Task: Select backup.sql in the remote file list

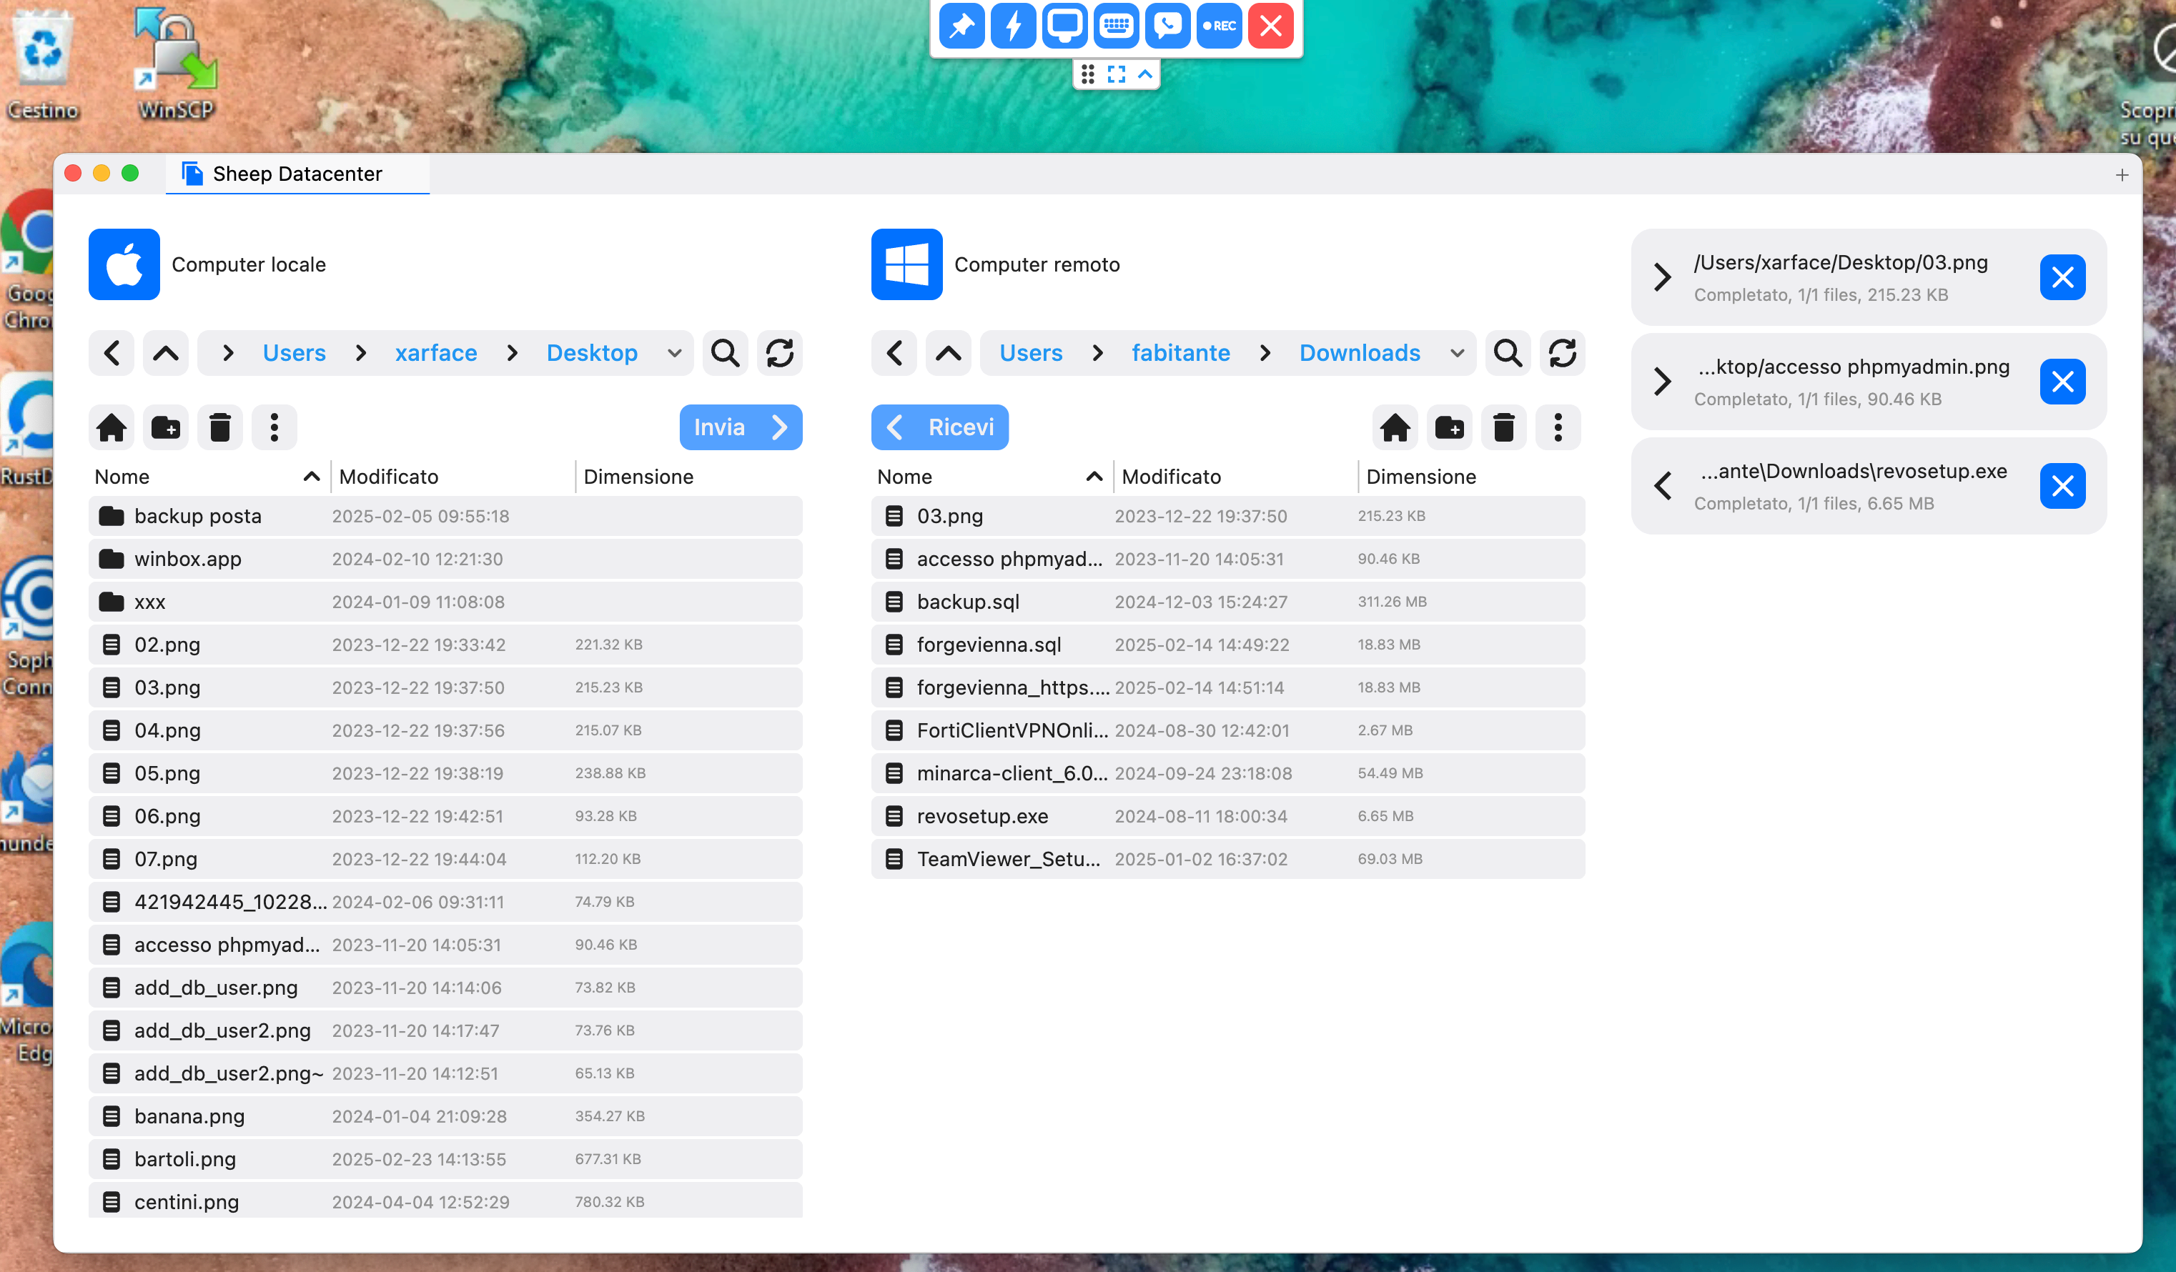Action: click(1228, 602)
